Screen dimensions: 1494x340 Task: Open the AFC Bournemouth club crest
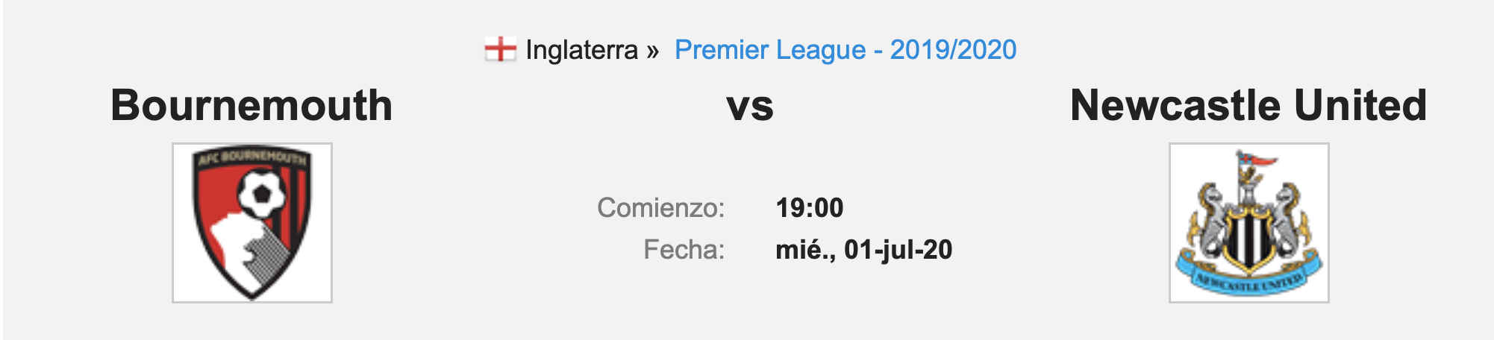click(252, 223)
